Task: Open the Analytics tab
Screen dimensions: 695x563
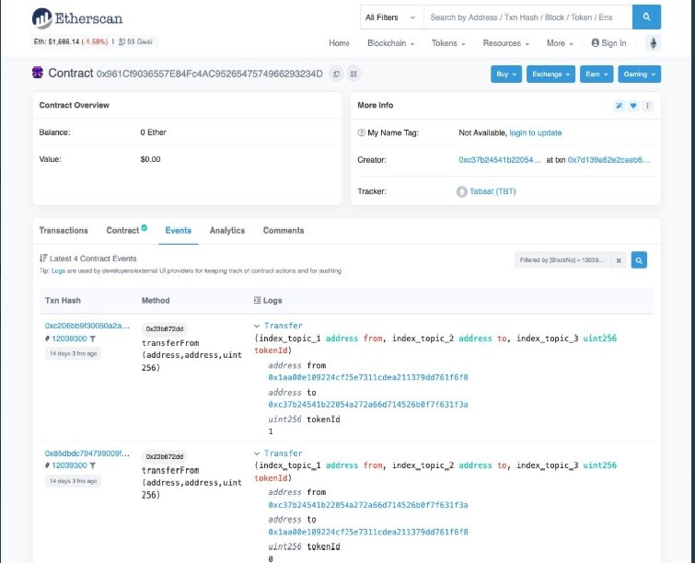Action: (227, 230)
